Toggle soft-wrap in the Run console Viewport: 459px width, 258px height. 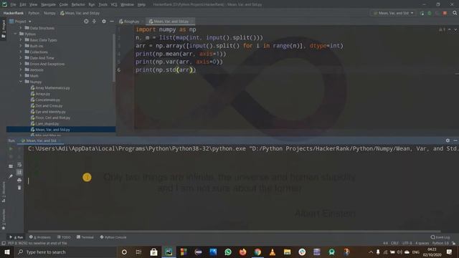point(19,165)
